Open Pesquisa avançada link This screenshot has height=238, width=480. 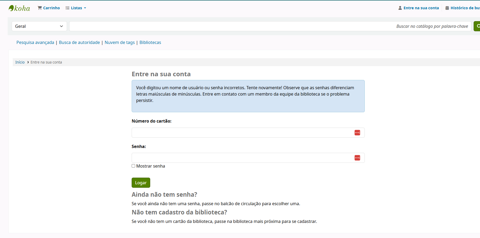pos(35,42)
